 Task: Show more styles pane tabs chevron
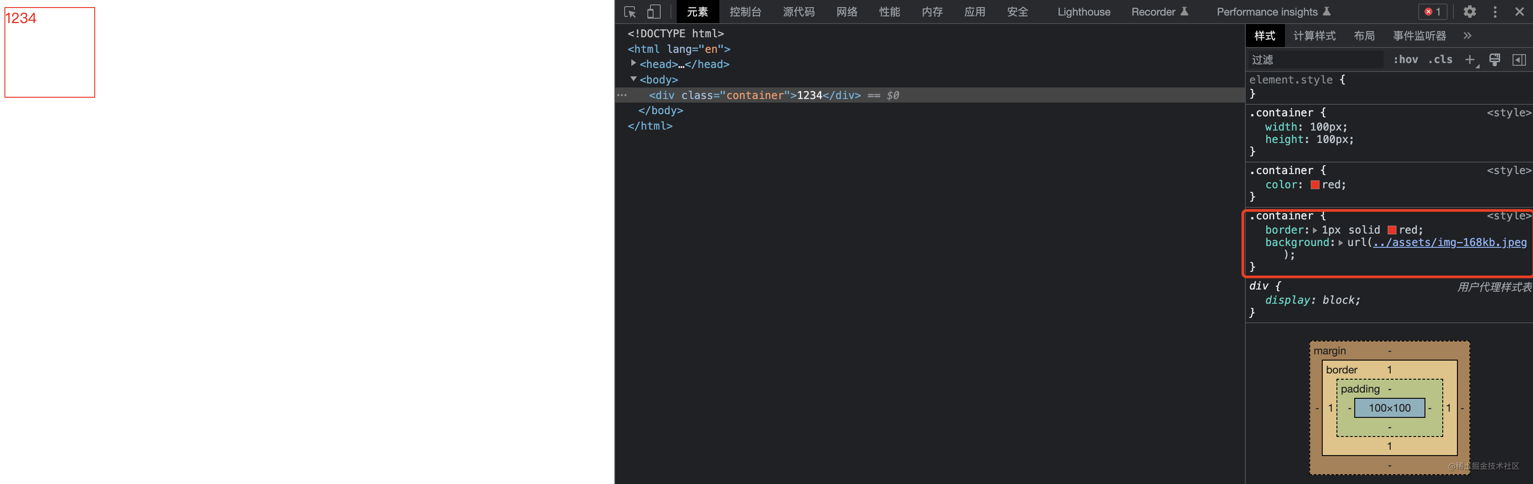click(x=1468, y=36)
